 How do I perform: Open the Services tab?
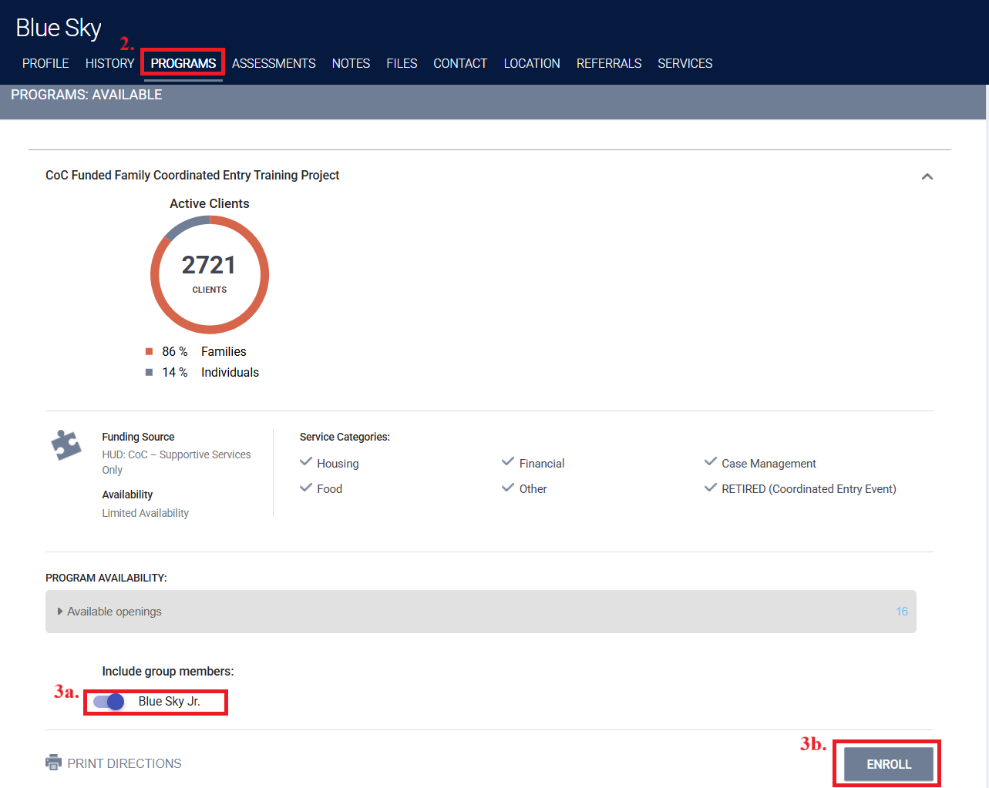point(685,63)
